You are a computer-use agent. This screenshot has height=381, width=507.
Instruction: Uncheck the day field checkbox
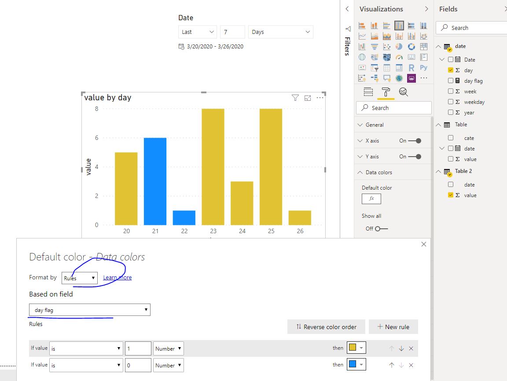pos(450,70)
